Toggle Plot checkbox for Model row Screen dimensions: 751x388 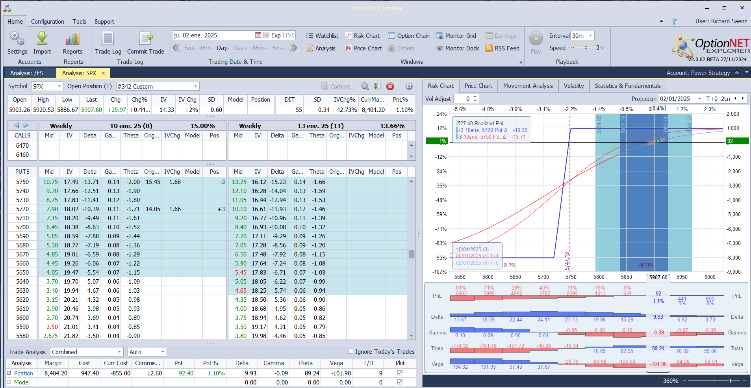tap(400, 382)
